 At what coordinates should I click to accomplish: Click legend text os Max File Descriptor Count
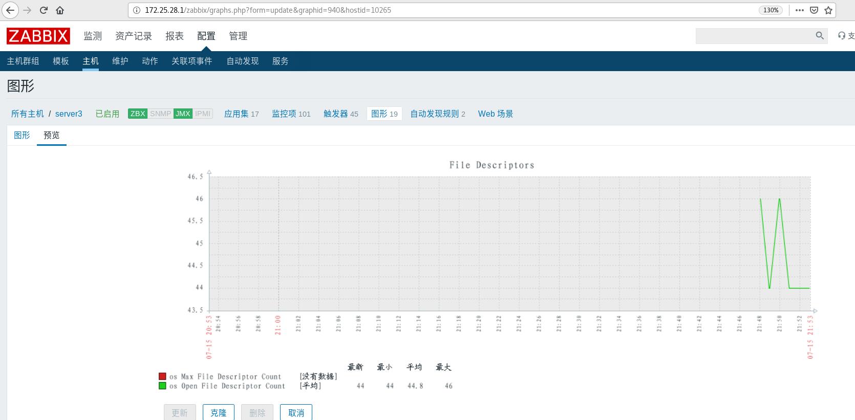(225, 377)
